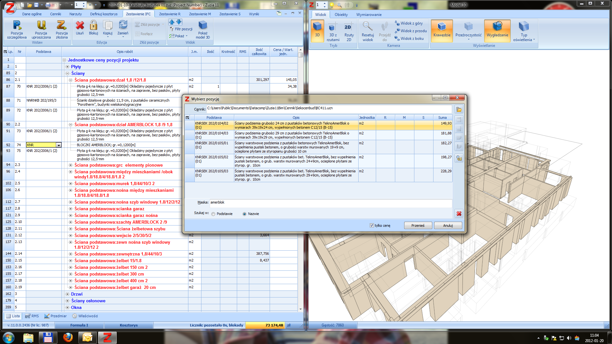
Task: Switch to Obiekty tab in Model 3D
Action: [x=341, y=15]
